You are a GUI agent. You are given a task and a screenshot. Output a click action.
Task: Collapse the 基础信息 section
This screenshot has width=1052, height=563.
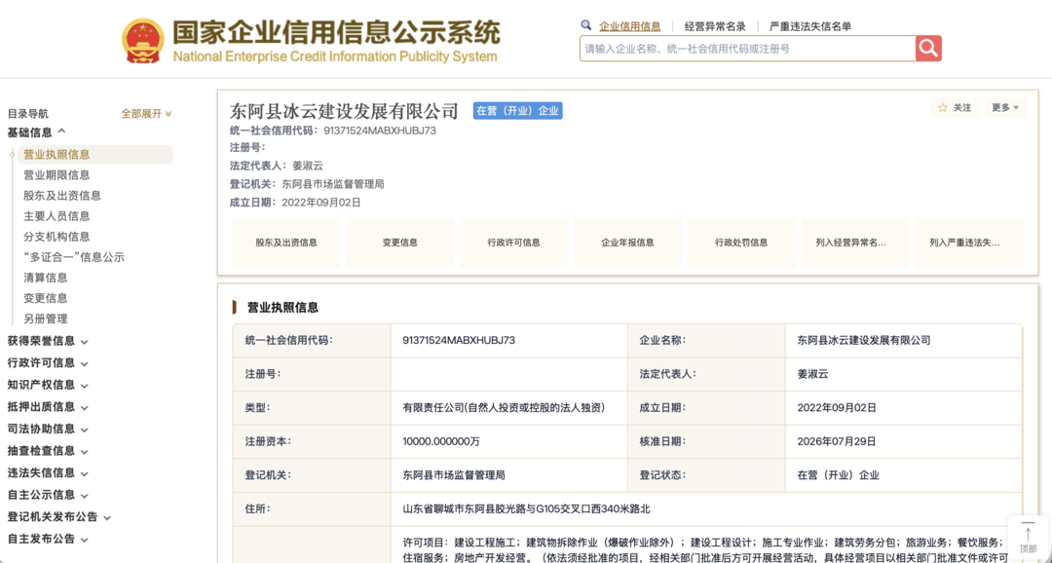point(37,132)
